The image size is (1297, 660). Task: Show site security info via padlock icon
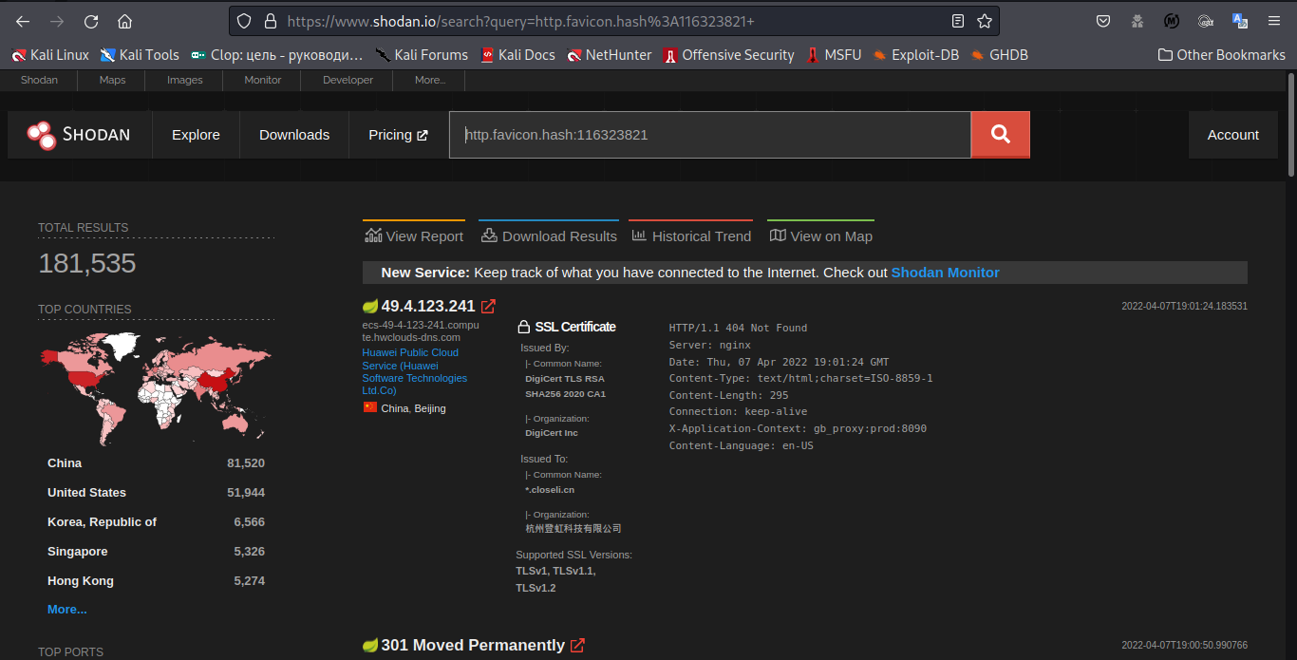pos(270,21)
